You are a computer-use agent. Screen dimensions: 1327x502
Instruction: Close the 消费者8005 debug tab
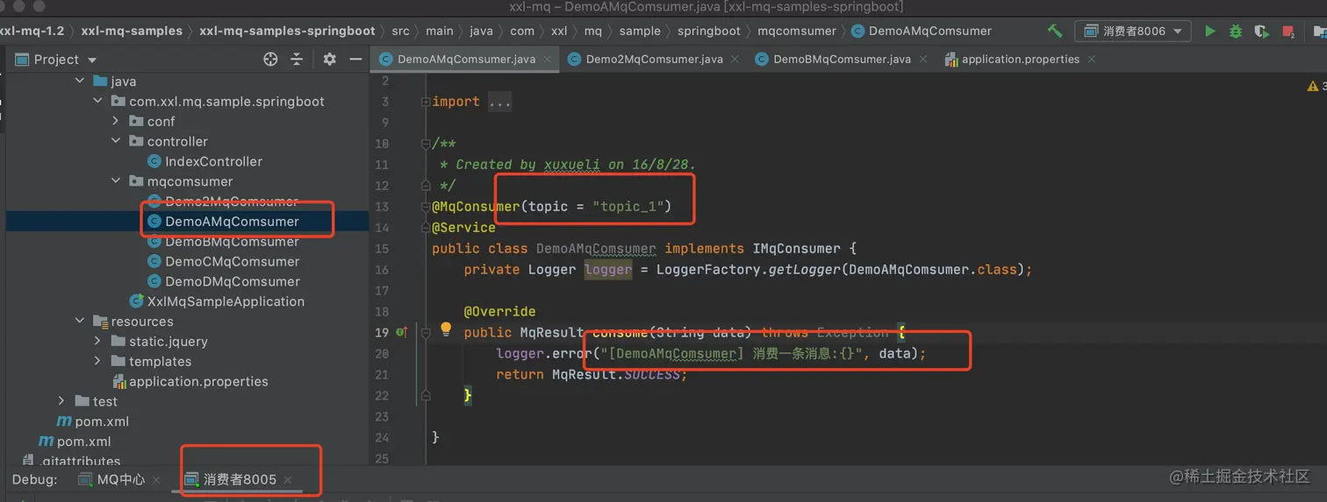coord(288,479)
